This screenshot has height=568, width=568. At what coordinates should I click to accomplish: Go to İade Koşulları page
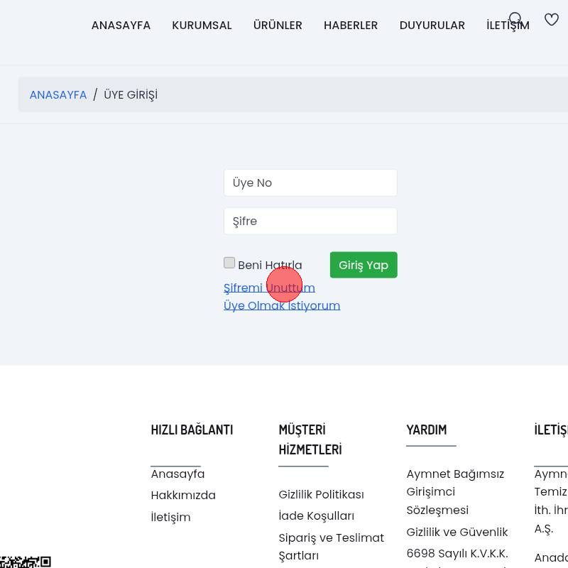[316, 515]
